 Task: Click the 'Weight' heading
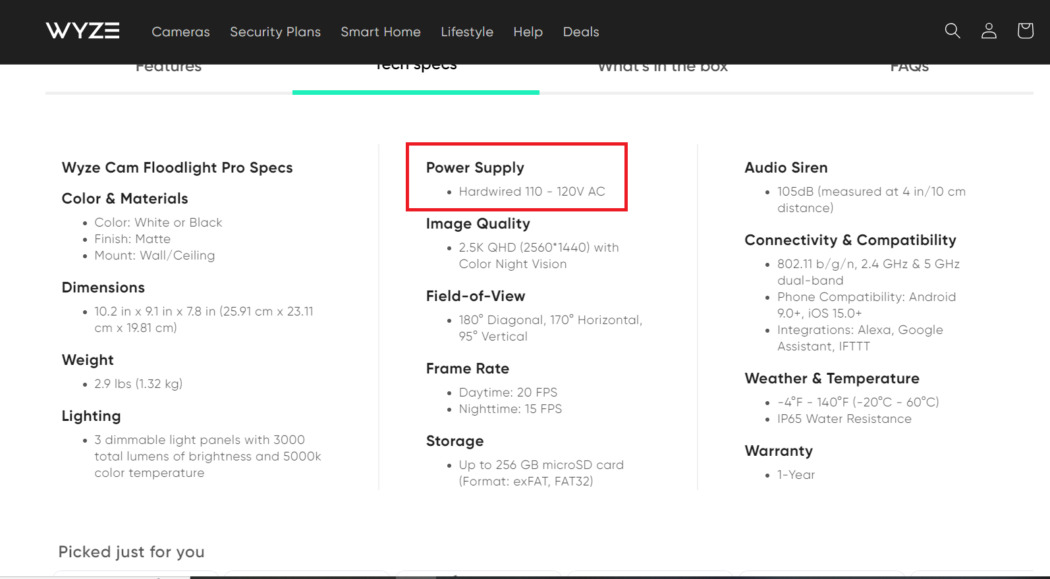click(x=88, y=360)
